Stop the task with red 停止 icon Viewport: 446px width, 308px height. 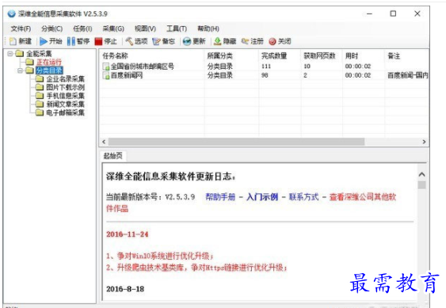(98, 41)
